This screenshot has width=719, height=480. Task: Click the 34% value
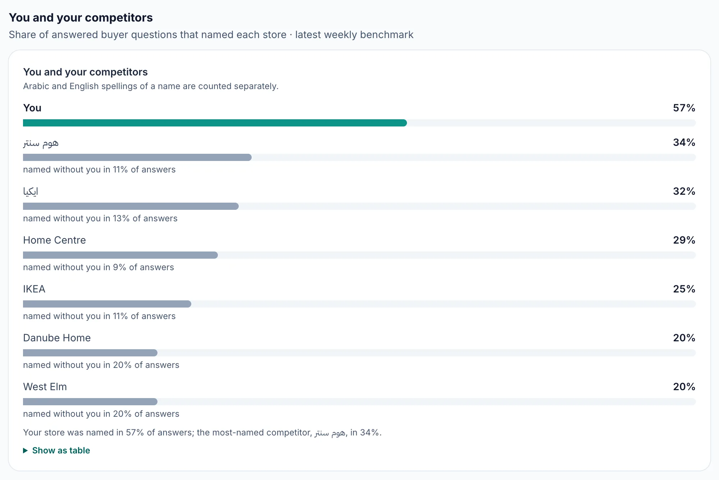(x=684, y=142)
